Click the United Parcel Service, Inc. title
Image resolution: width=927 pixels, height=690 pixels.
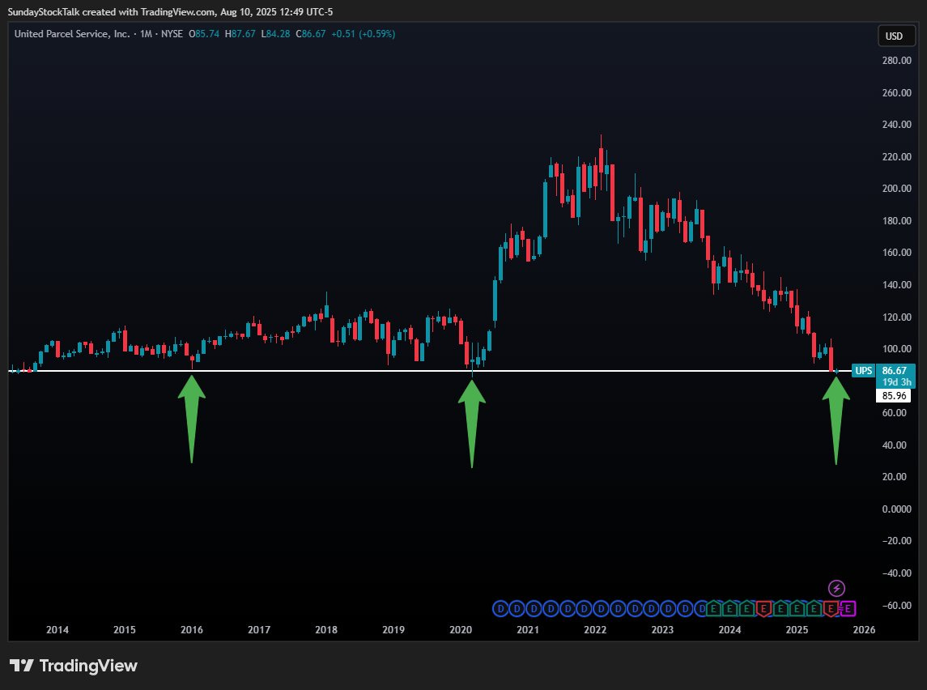tap(72, 34)
